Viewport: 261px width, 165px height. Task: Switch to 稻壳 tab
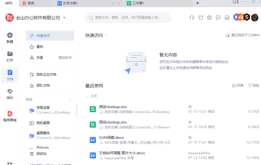[37, 3]
